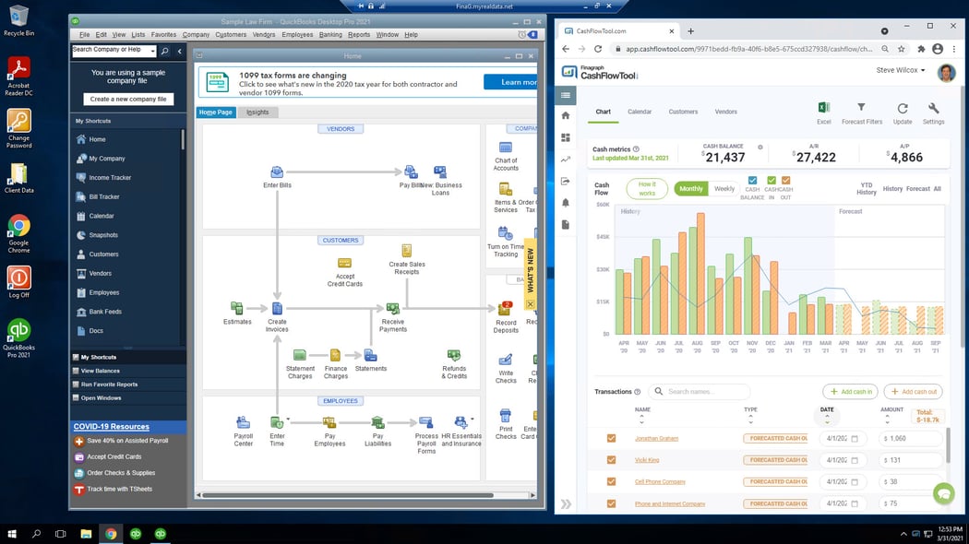Select Monthly cash flow view
This screenshot has height=544, width=969.
691,189
